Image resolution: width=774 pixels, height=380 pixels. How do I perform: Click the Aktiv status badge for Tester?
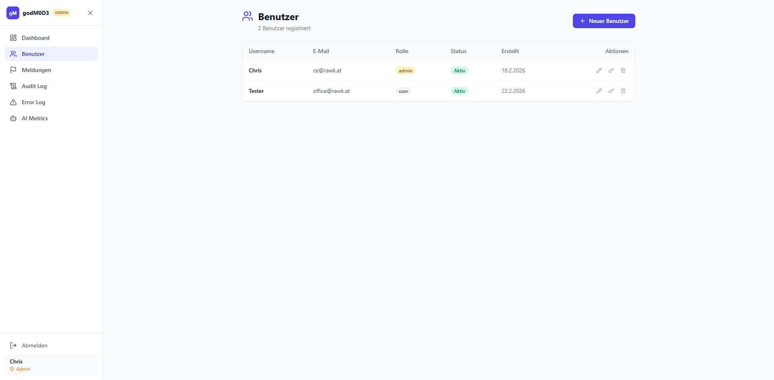coord(460,91)
